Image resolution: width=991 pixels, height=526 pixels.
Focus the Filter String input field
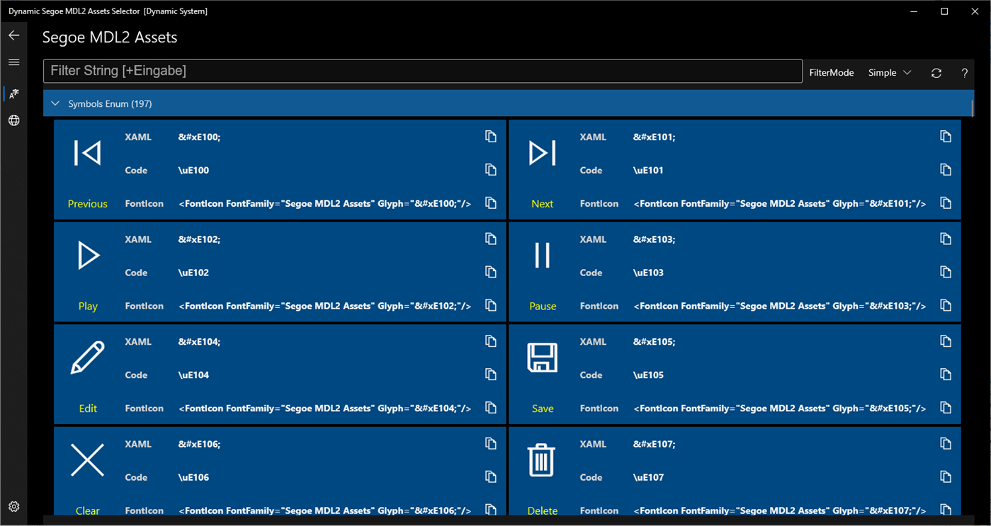click(423, 71)
